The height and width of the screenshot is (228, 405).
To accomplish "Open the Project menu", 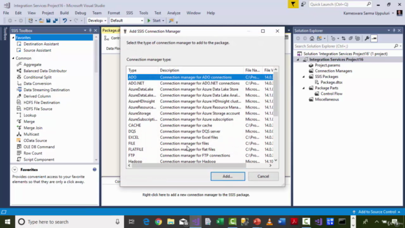I will [x=48, y=13].
